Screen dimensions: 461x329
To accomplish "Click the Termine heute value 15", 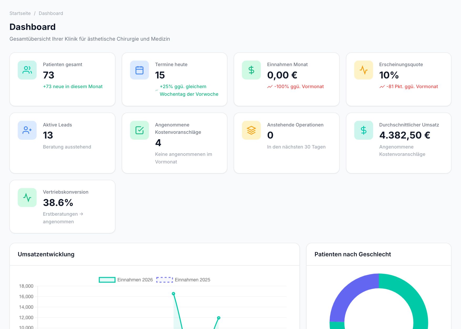I will point(160,75).
